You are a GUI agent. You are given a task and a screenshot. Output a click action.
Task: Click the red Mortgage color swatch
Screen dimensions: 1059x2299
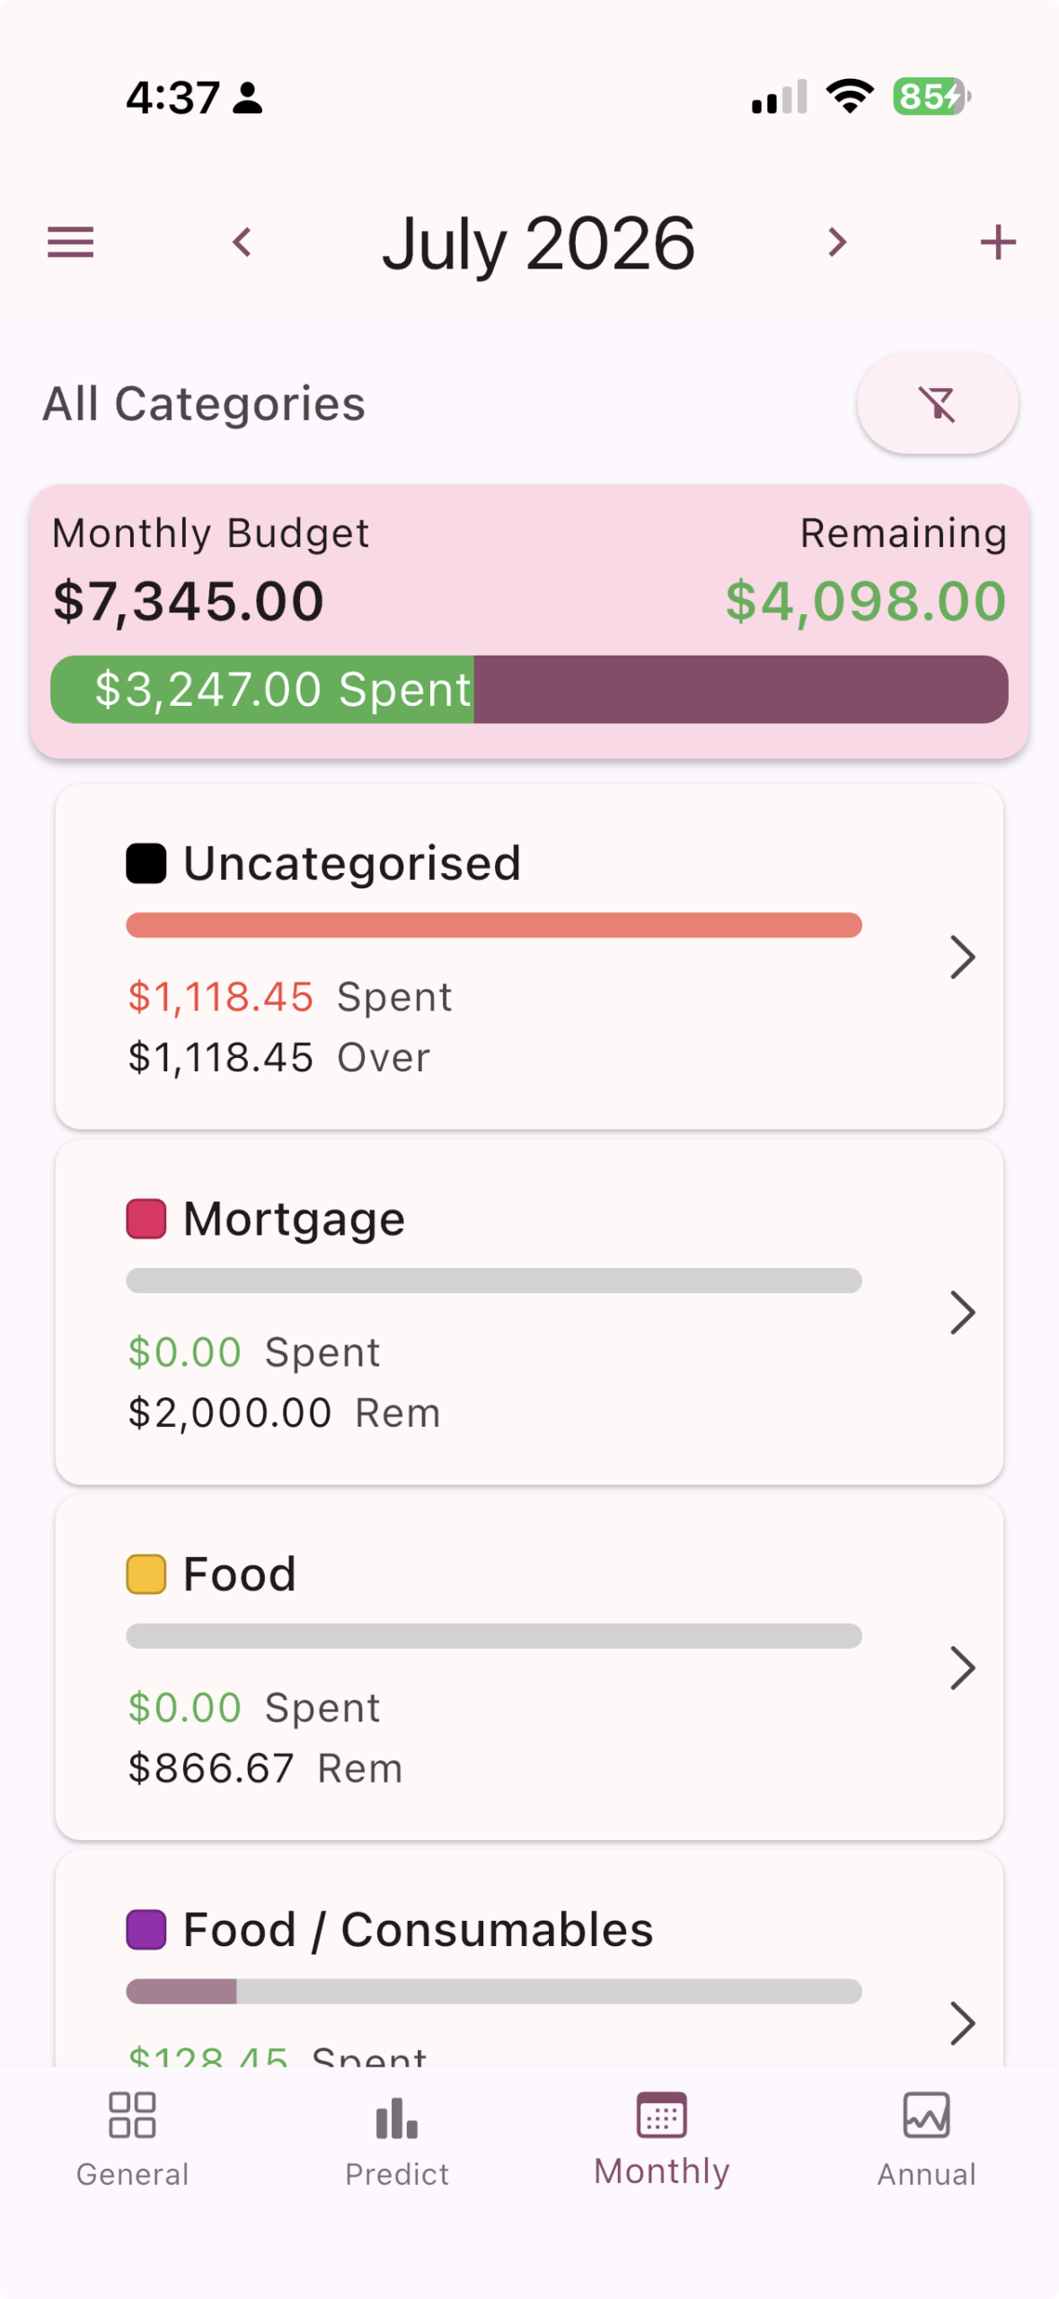coord(146,1219)
